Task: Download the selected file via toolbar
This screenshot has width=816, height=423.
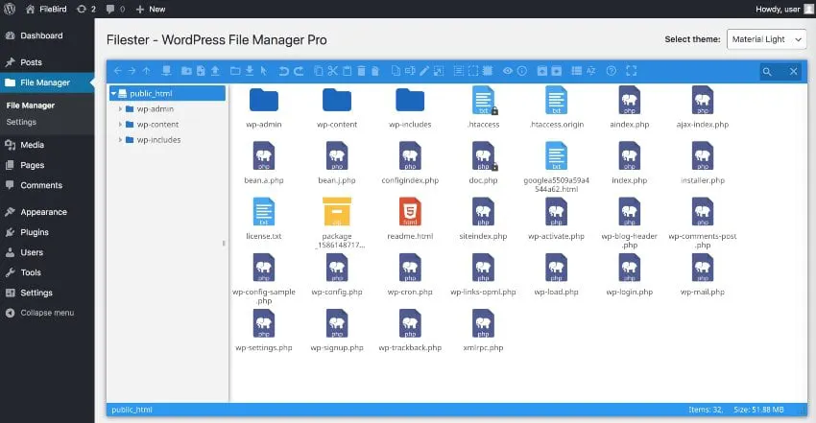Action: (x=250, y=71)
